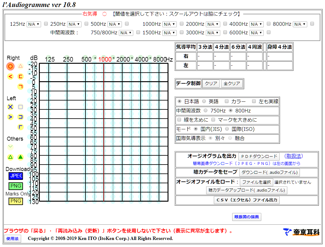Select the 国内(JIS) mode radio
The height and width of the screenshot is (247, 325).
pos(196,129)
